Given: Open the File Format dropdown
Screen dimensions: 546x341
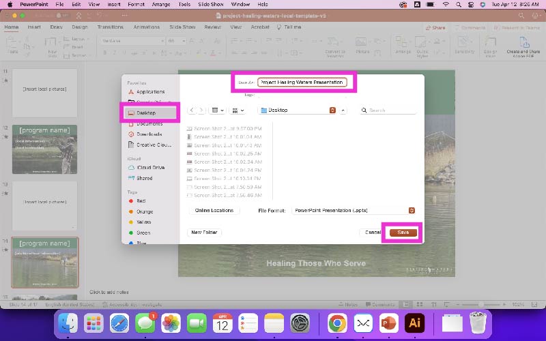Looking at the screenshot, I should 354,211.
